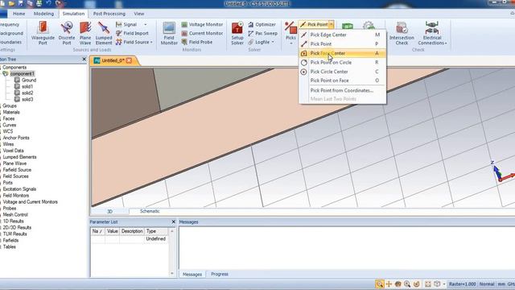Add a Field Probe
This screenshot has height=290, width=515.
[x=197, y=42]
